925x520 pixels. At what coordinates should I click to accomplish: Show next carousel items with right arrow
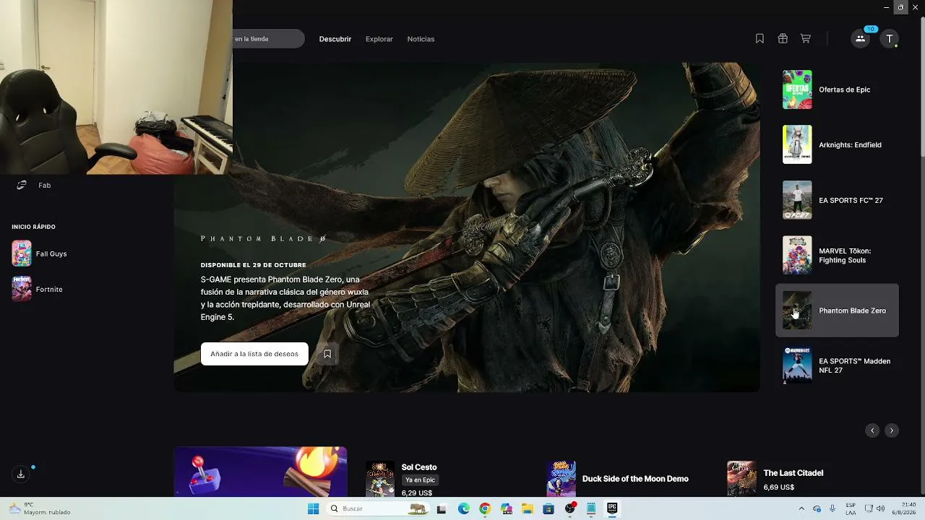tap(892, 430)
